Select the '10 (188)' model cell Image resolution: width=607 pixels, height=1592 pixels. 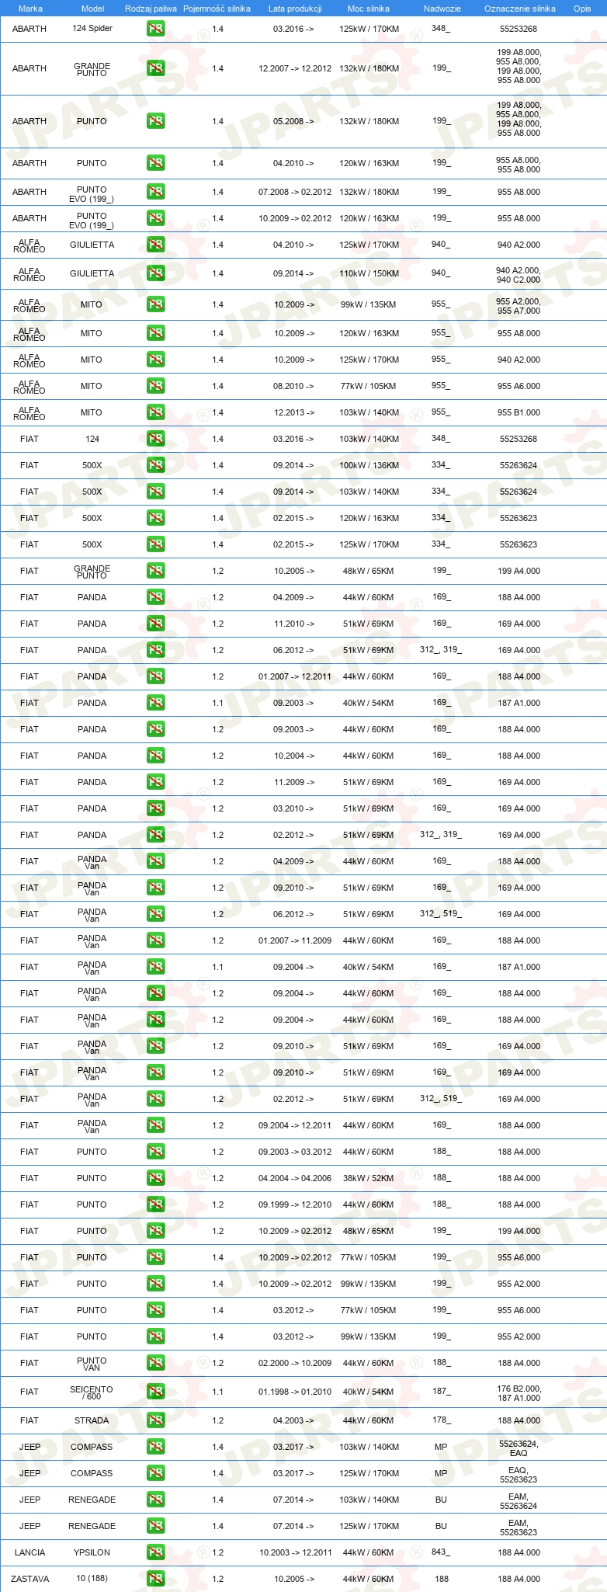(x=92, y=1578)
